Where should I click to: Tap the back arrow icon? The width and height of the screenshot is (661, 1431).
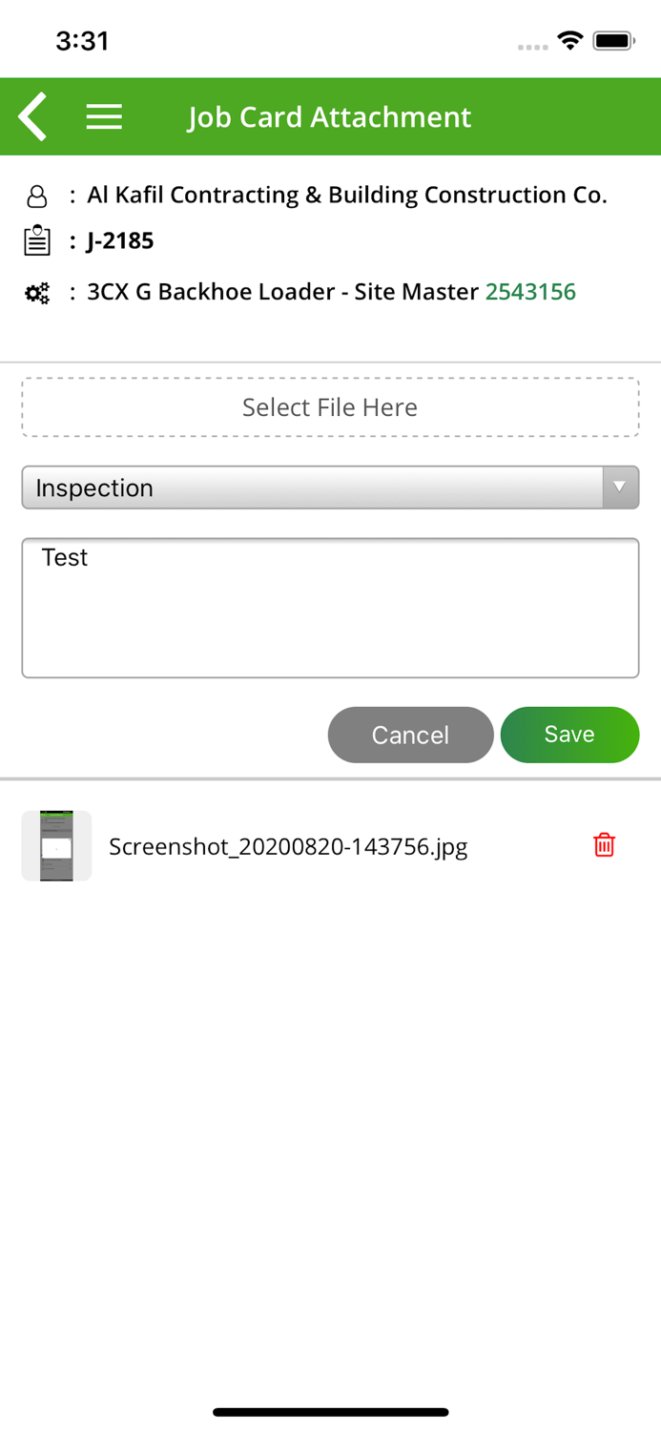tap(33, 116)
